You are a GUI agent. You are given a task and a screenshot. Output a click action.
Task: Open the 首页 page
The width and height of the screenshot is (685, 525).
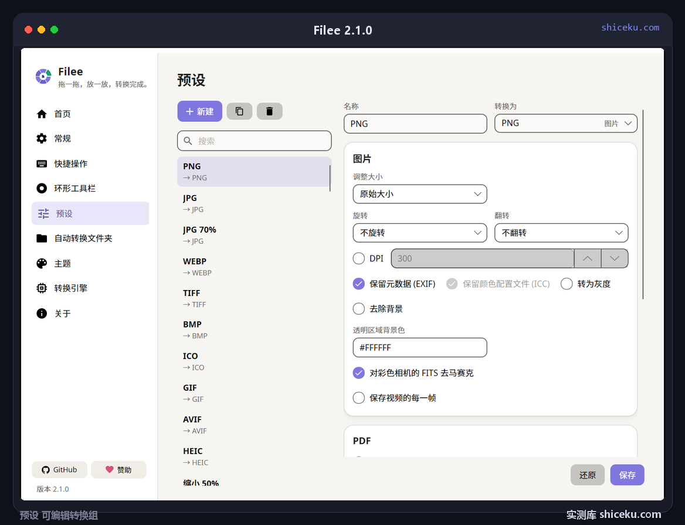coord(90,114)
